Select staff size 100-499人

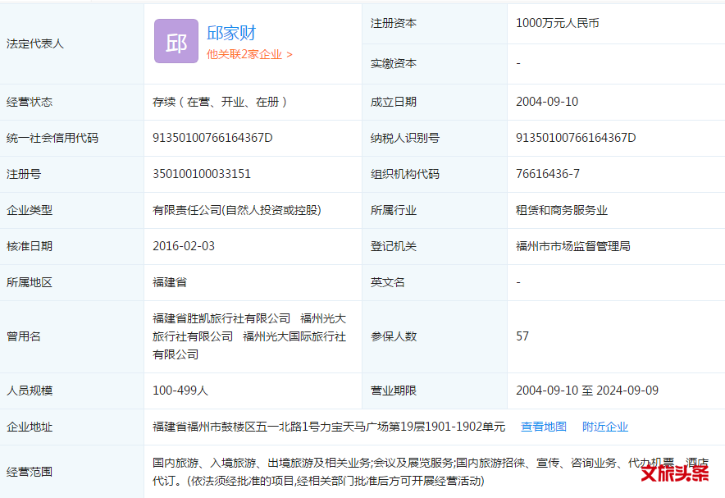(x=180, y=391)
